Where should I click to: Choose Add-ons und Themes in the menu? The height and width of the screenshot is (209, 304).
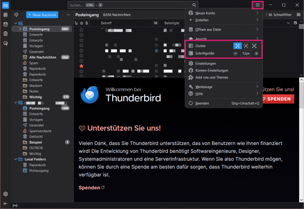tap(211, 77)
